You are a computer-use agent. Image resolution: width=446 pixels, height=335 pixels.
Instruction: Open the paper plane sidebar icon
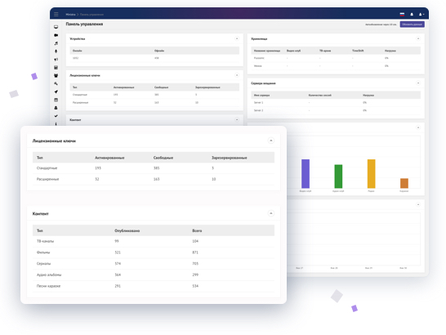tap(56, 92)
